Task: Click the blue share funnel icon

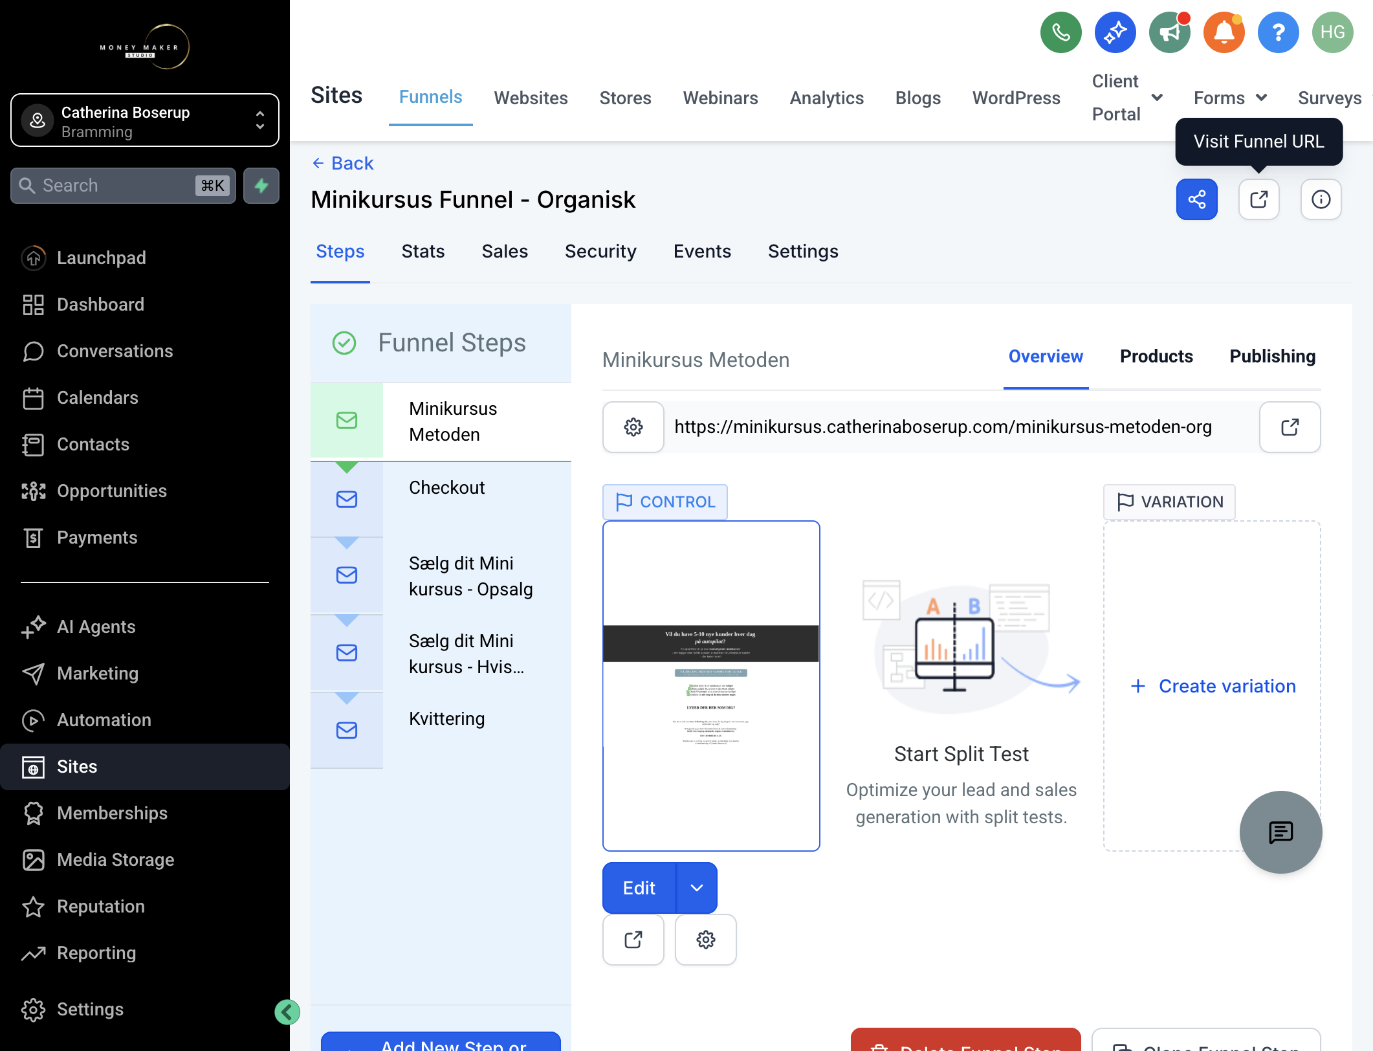Action: click(1196, 199)
